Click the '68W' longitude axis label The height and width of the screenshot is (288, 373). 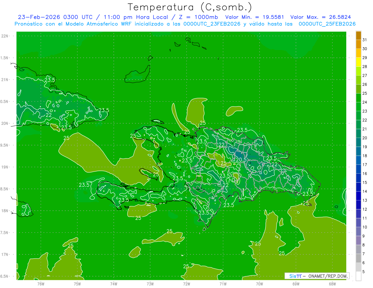point(332,284)
